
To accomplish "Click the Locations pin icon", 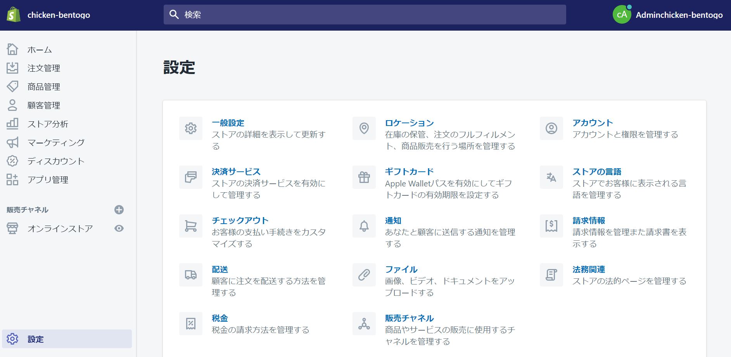I will [364, 128].
